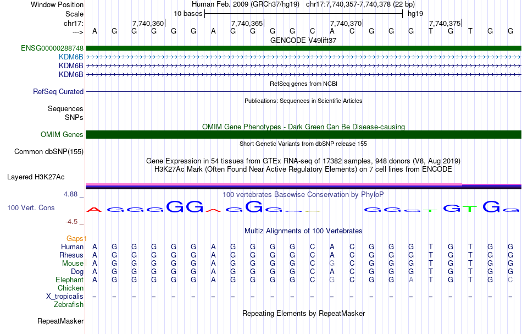522x334 pixels.
Task: Click the Short Genetic Variants dbSNP title
Action: [303, 144]
